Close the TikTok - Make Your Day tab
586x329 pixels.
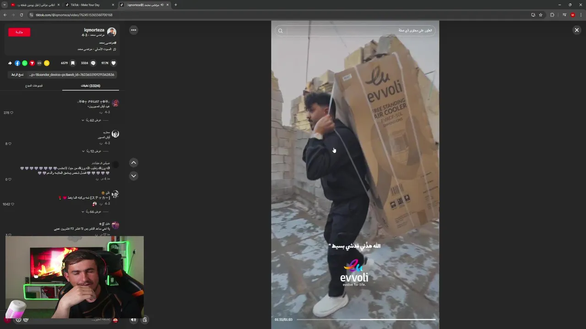(113, 5)
